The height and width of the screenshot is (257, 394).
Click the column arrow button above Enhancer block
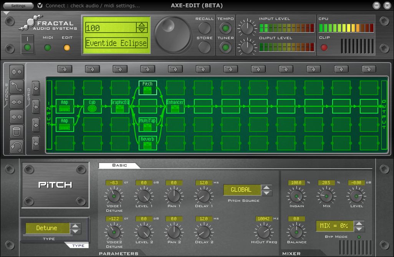pos(175,69)
